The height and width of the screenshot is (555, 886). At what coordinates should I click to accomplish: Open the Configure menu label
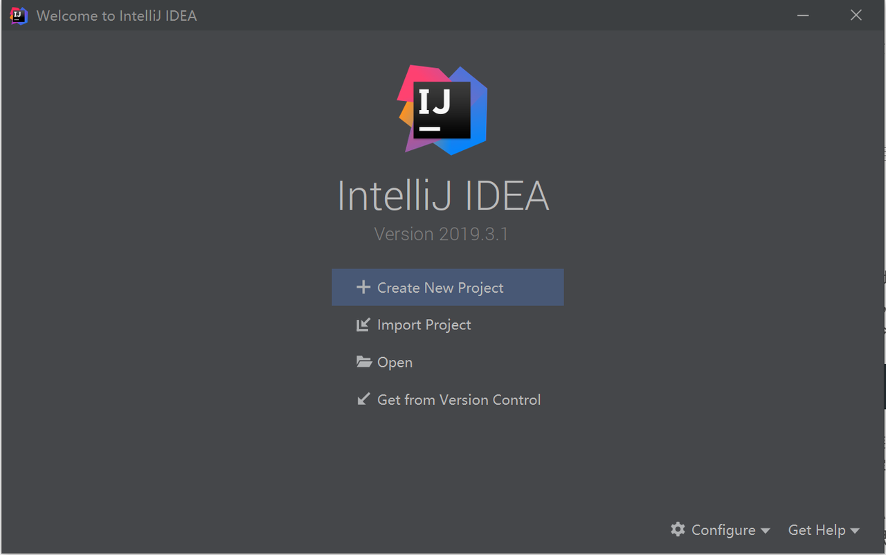coord(723,530)
